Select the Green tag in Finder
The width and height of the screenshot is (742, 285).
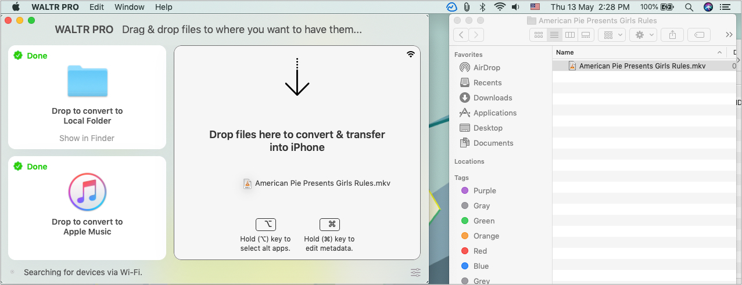pyautogui.click(x=484, y=221)
